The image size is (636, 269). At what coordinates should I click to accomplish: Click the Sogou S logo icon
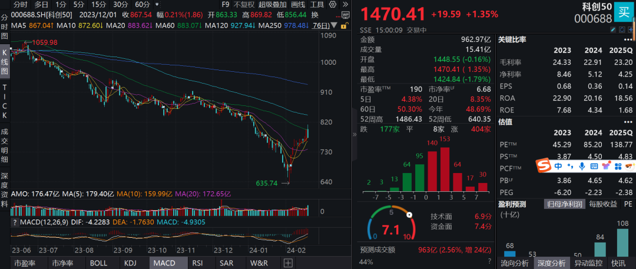(543, 165)
